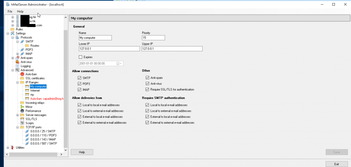This screenshot has height=167, width=351.
Task: Click the Save button
Action: coord(337,152)
